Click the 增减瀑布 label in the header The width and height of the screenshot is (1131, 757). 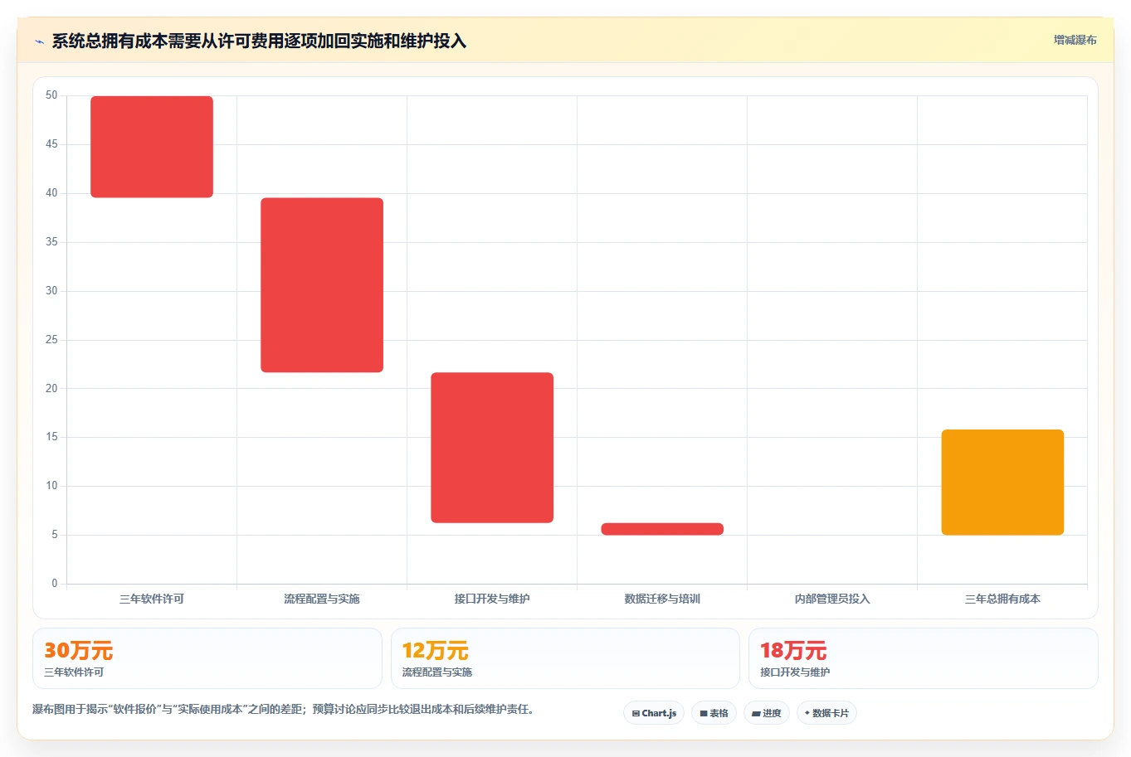click(x=1075, y=40)
